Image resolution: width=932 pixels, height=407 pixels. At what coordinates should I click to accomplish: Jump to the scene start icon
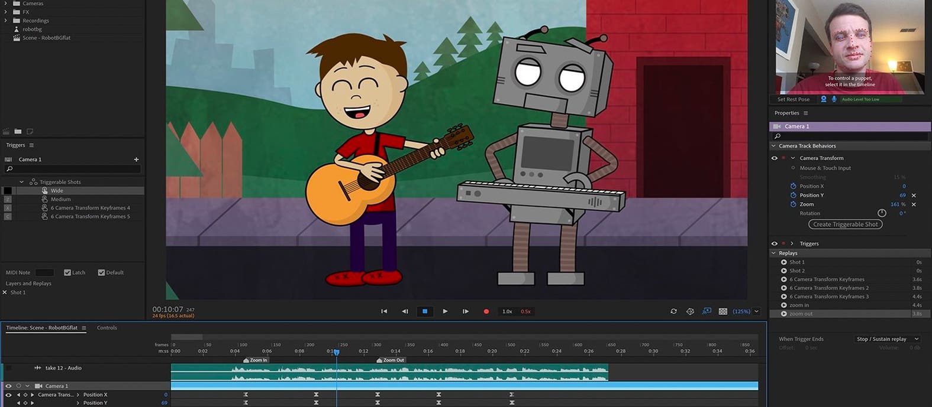click(384, 311)
